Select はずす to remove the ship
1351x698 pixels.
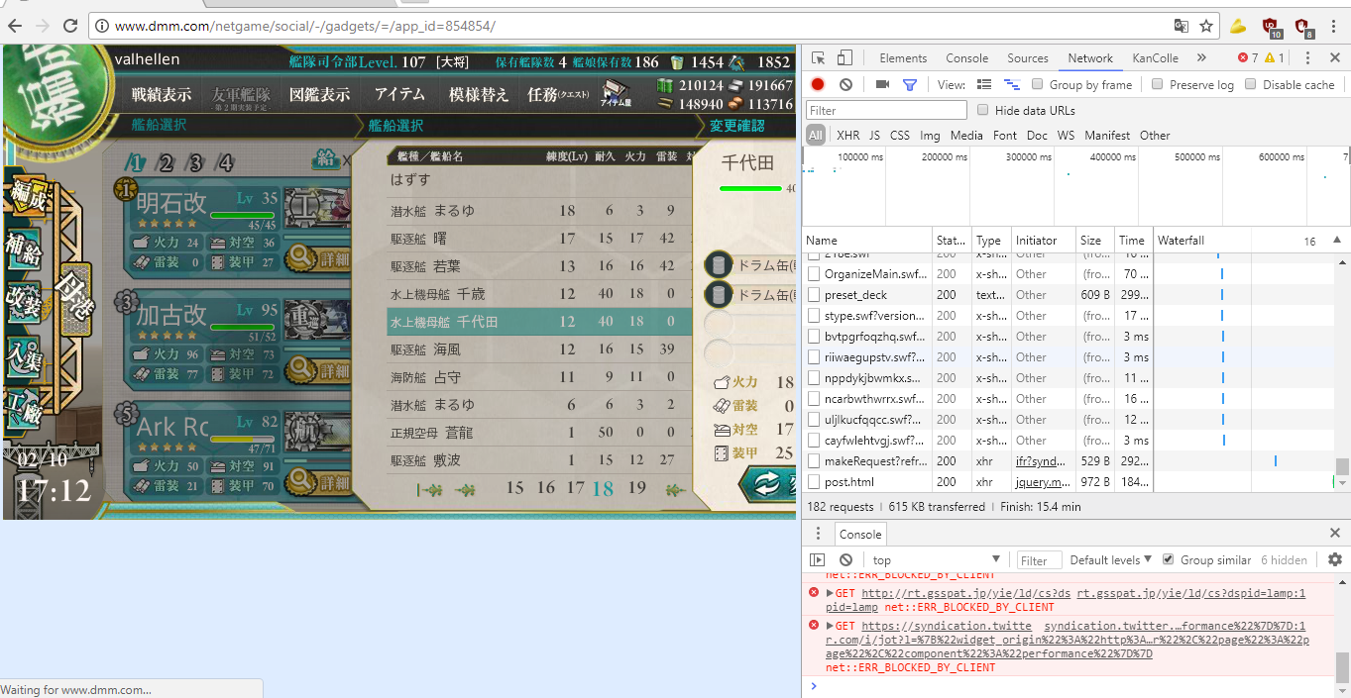tap(410, 179)
